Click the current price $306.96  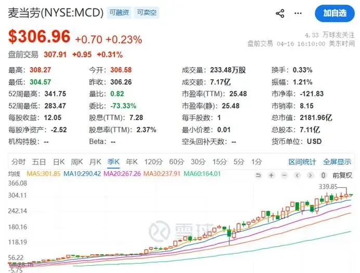point(39,37)
